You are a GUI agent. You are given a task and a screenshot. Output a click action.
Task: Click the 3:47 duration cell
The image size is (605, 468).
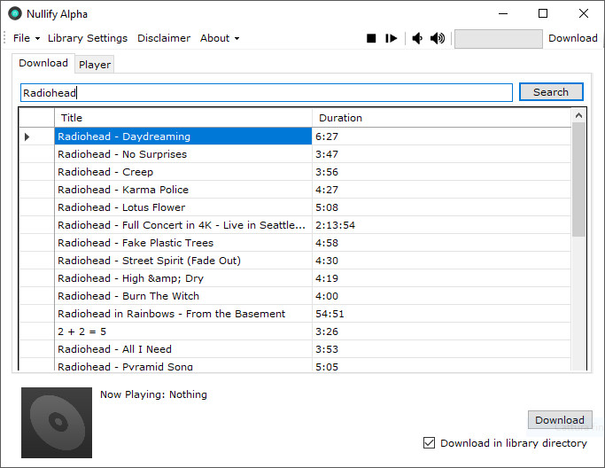[441, 154]
